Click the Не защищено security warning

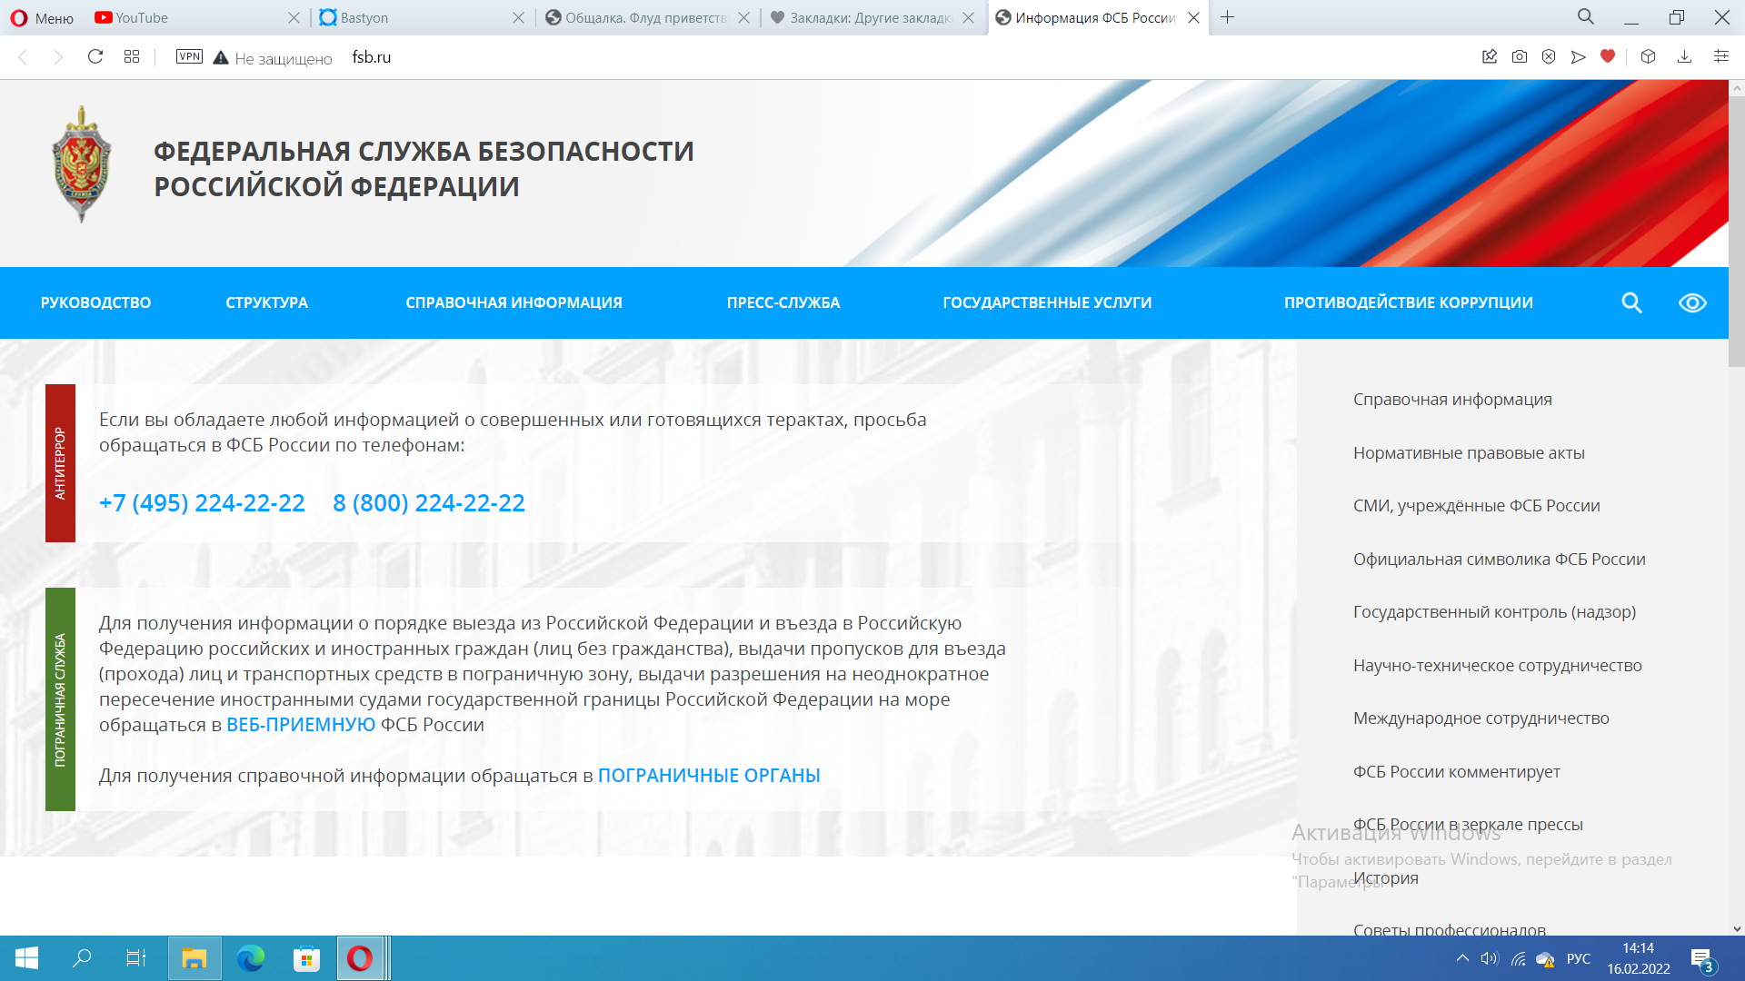pyautogui.click(x=273, y=58)
